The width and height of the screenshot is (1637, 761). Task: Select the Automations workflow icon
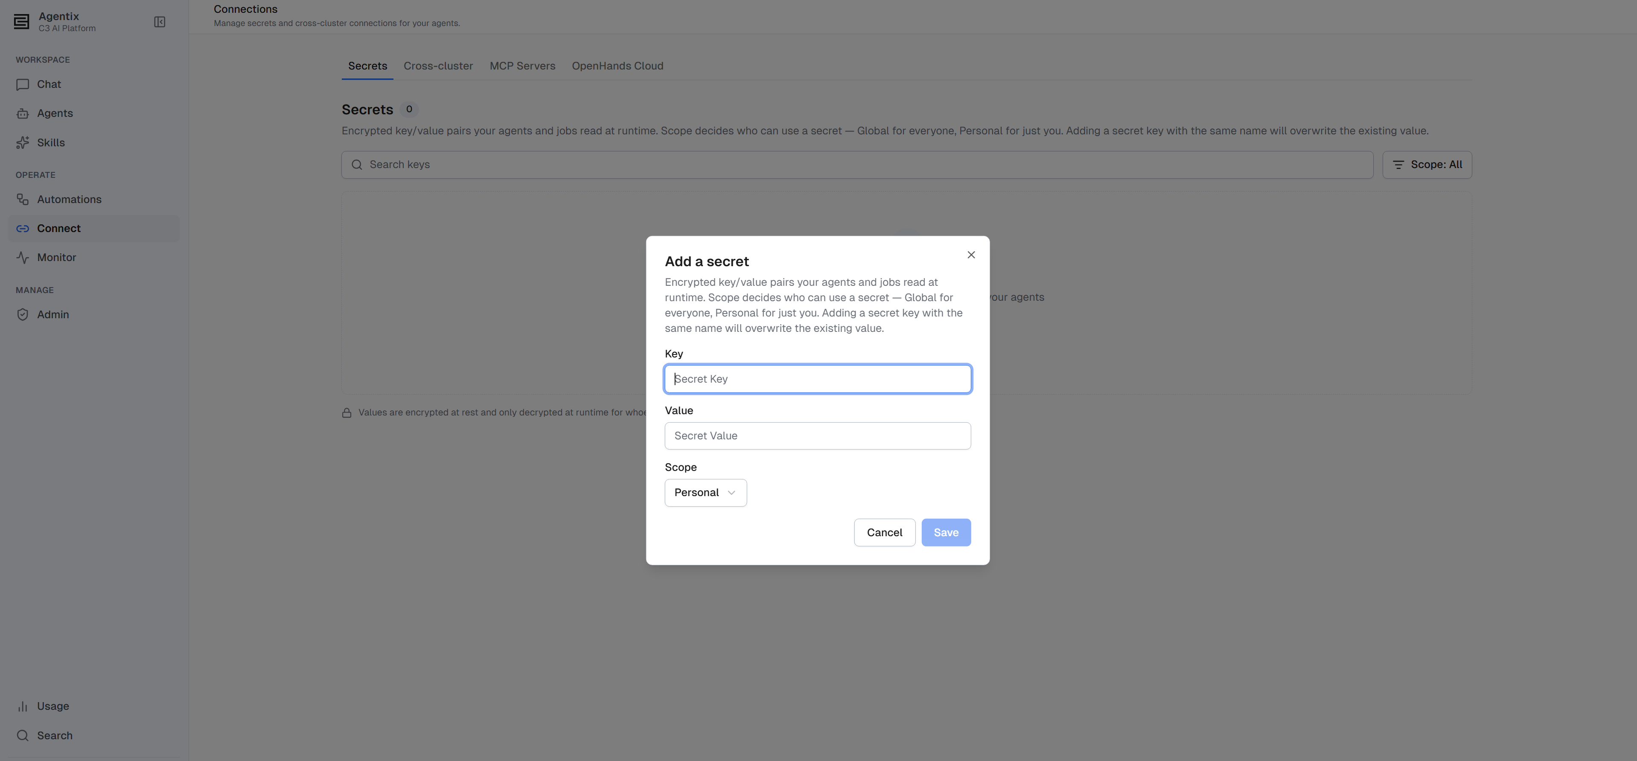coord(23,200)
